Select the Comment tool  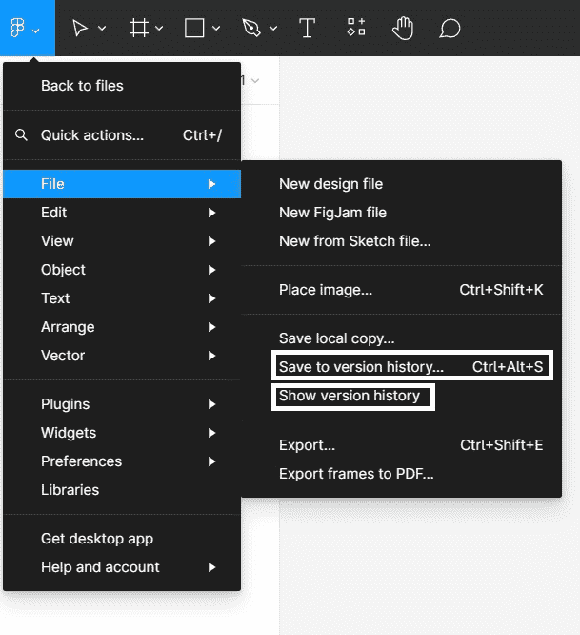click(x=450, y=29)
